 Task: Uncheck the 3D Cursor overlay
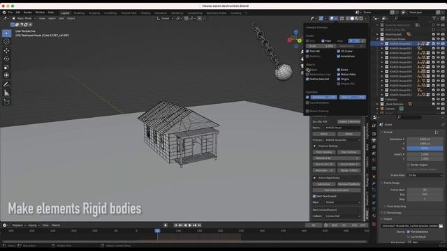[338, 51]
